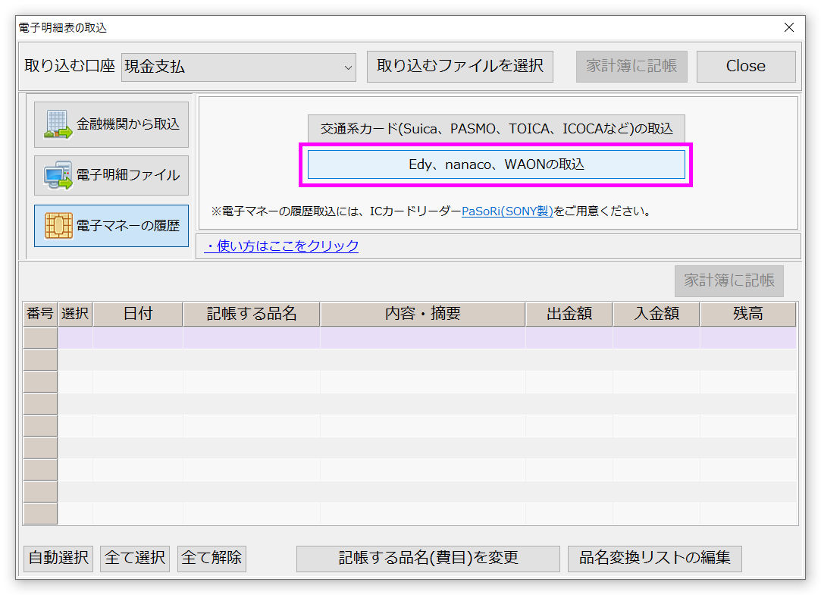Click the 内容・摘要 column header
Image resolution: width=821 pixels, height=595 pixels.
click(x=422, y=314)
